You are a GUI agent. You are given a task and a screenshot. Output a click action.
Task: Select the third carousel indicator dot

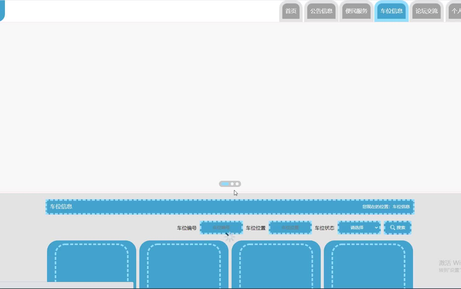click(237, 184)
